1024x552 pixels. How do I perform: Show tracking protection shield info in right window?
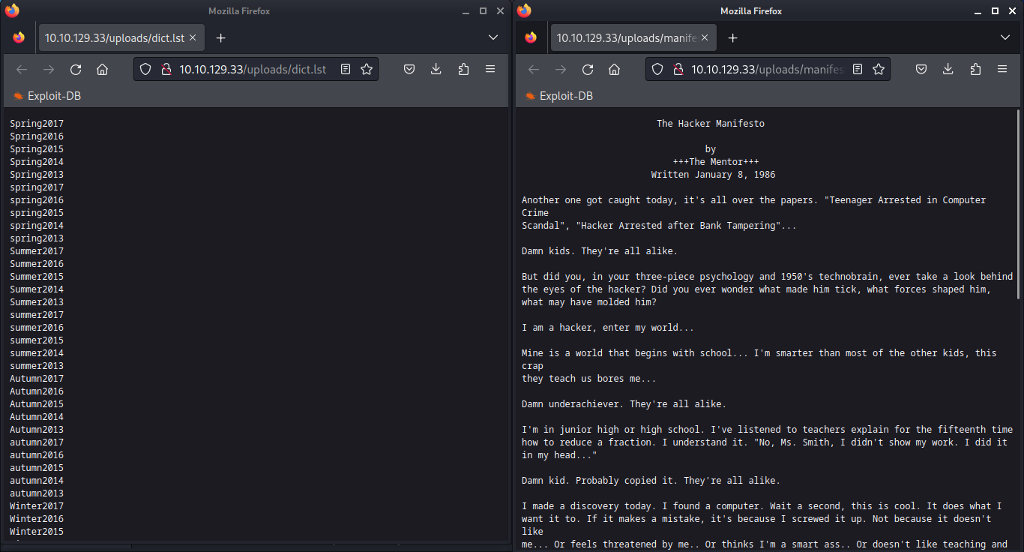[x=657, y=70]
